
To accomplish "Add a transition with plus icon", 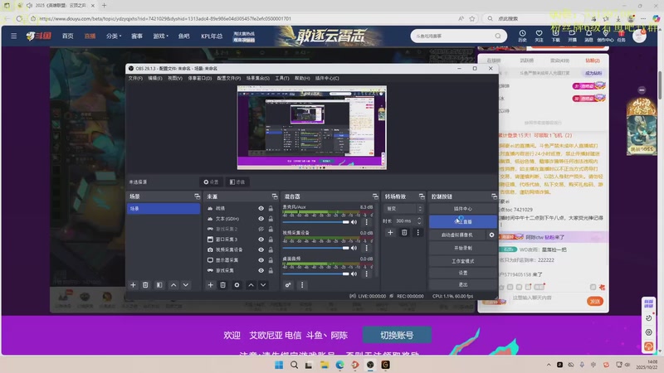I will click(390, 233).
